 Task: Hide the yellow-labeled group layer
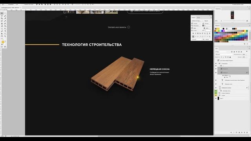tap(216, 96)
